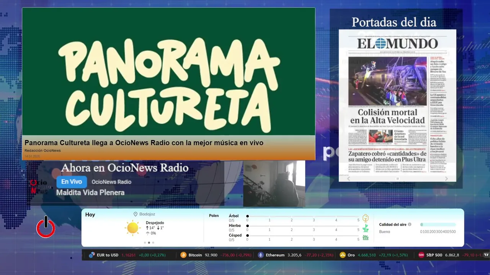Viewport: 490px width, 275px height.
Task: Open the Ethereum ticker entry
Action: click(x=275, y=255)
